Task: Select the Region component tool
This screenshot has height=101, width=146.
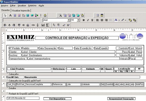Action: 98,15
